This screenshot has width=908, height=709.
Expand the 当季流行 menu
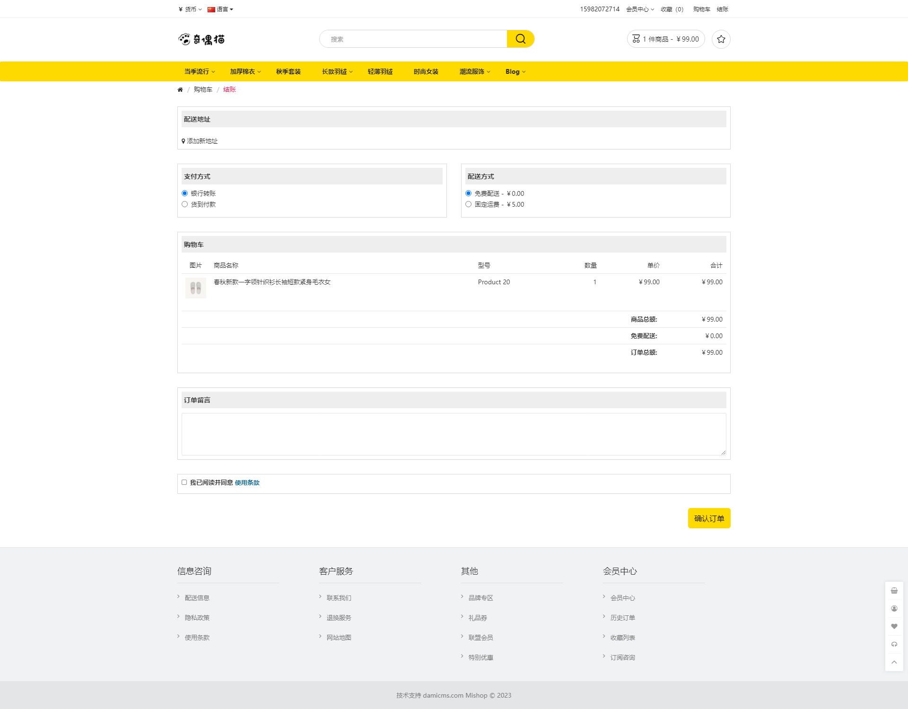pyautogui.click(x=200, y=72)
